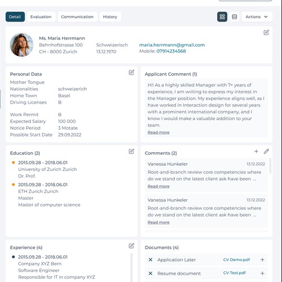Click the notice period value 3 Motate
Screen dimensions: 282x282
pyautogui.click(x=68, y=128)
